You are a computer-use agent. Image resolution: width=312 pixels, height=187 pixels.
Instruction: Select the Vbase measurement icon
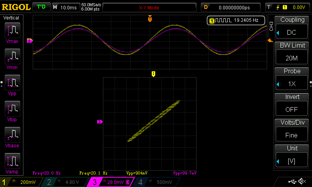point(12,135)
